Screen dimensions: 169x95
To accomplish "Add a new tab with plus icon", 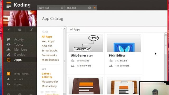I will 95,8.
